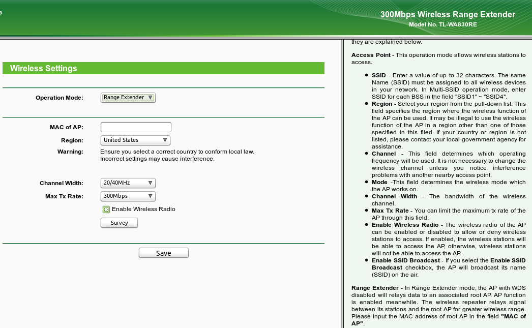
Task: Click the Channel help bullet term
Action: [x=383, y=154]
